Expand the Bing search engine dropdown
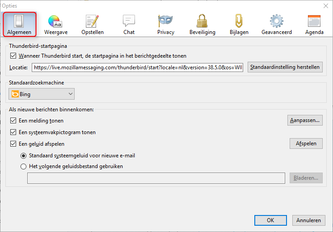 (42, 94)
